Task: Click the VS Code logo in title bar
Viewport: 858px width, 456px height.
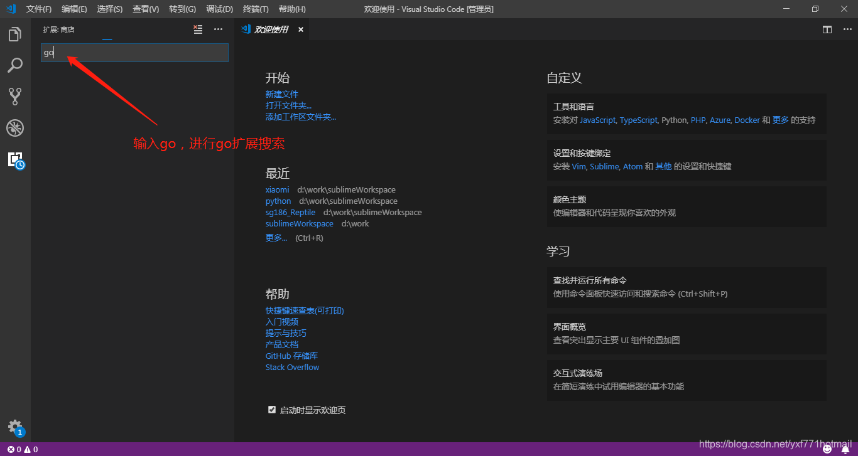Action: click(x=11, y=9)
